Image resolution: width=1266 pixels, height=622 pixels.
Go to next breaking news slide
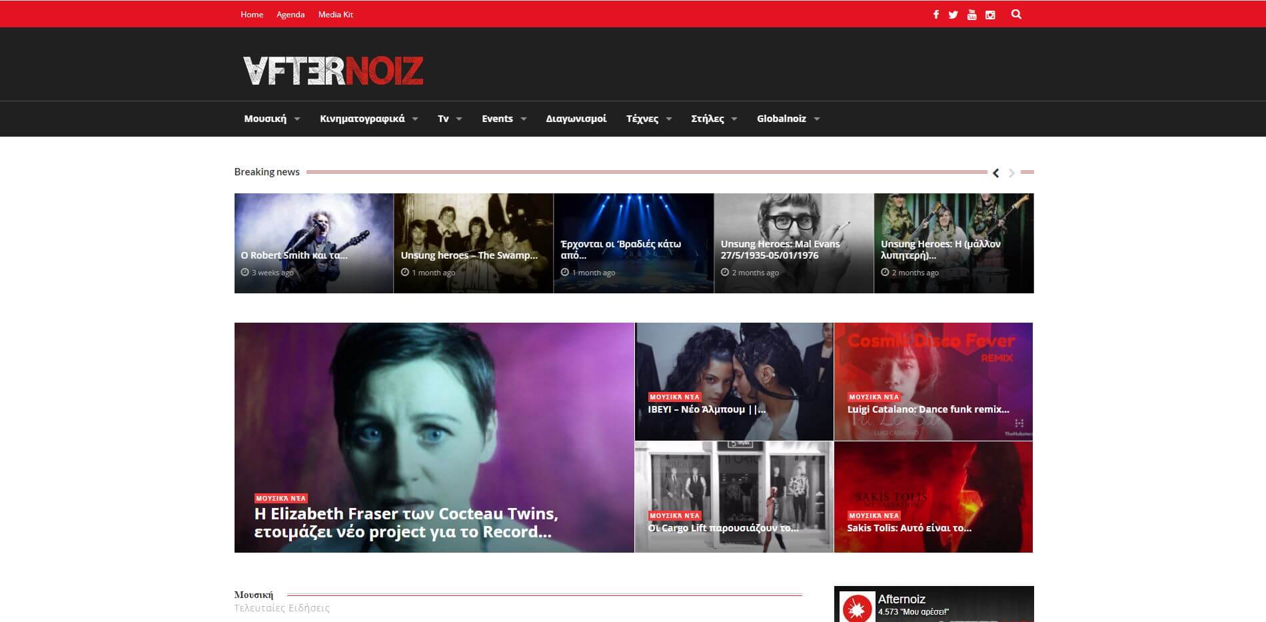click(x=1011, y=173)
